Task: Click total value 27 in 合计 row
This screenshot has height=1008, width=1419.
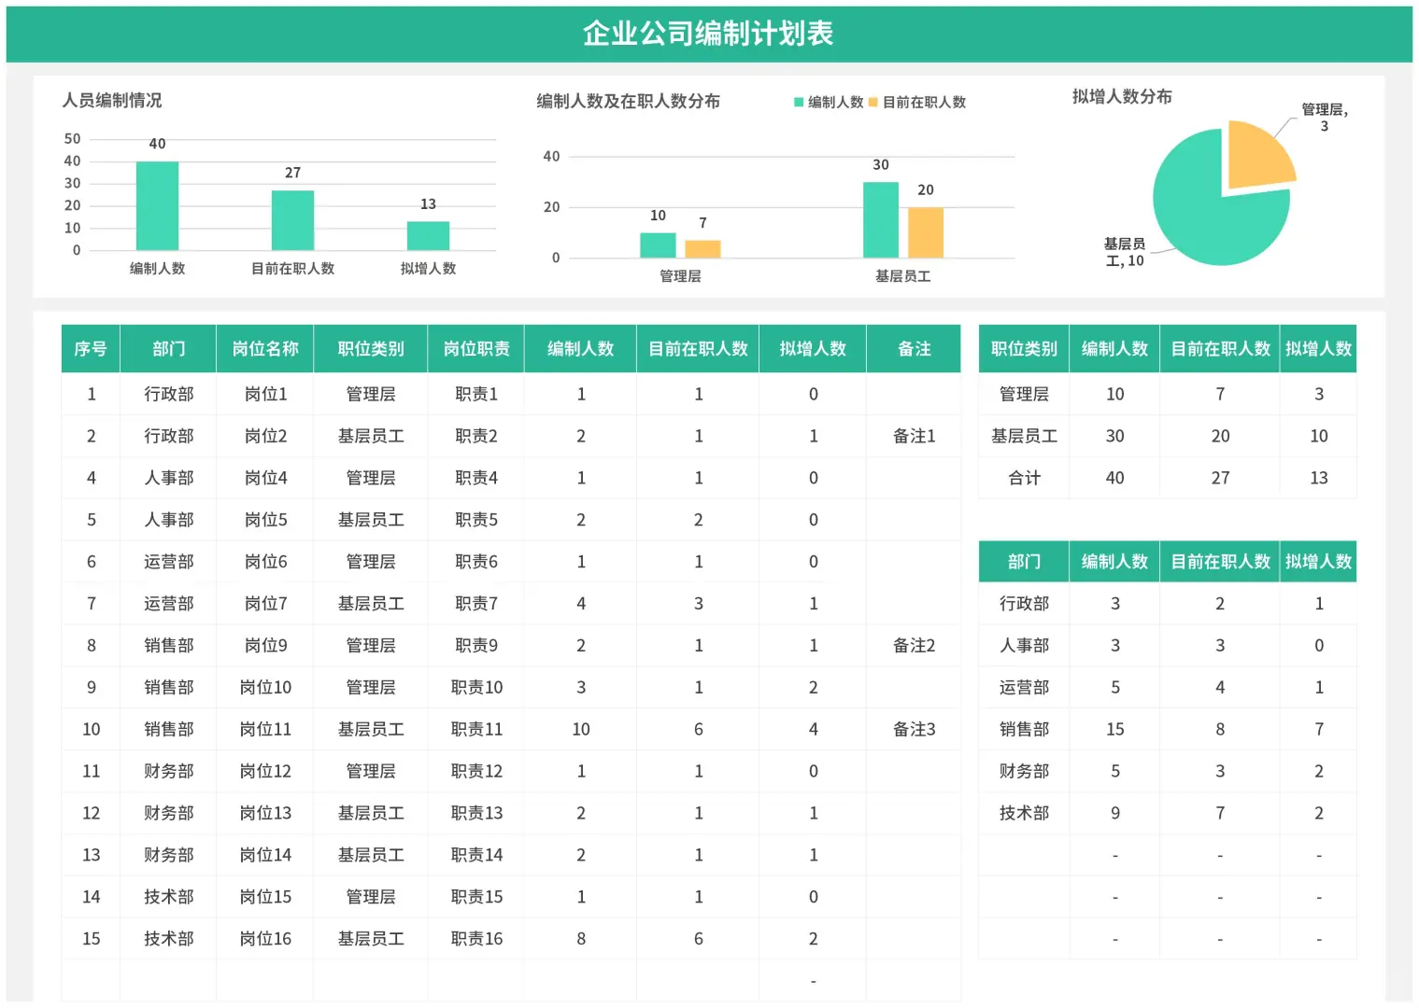Action: coord(1220,478)
